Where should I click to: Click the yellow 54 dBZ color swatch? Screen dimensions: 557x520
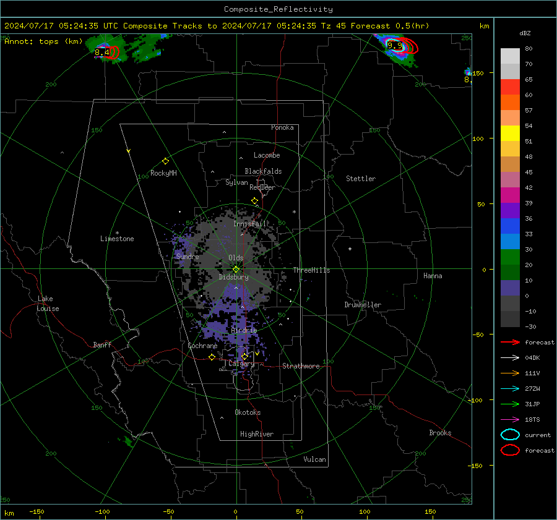(510, 133)
